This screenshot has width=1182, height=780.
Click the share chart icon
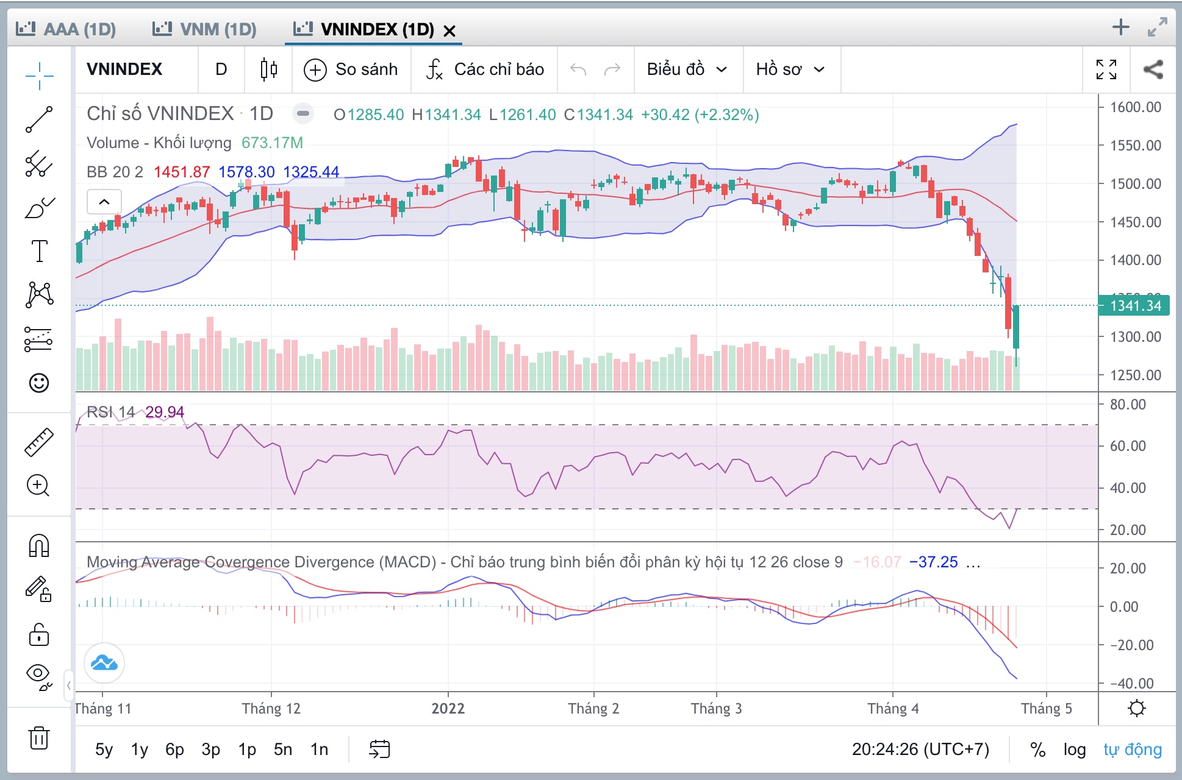[1153, 69]
